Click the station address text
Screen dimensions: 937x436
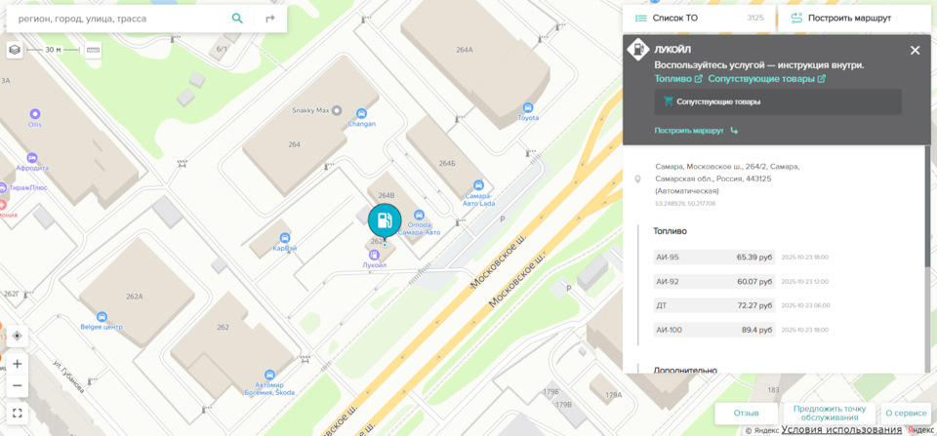(727, 178)
